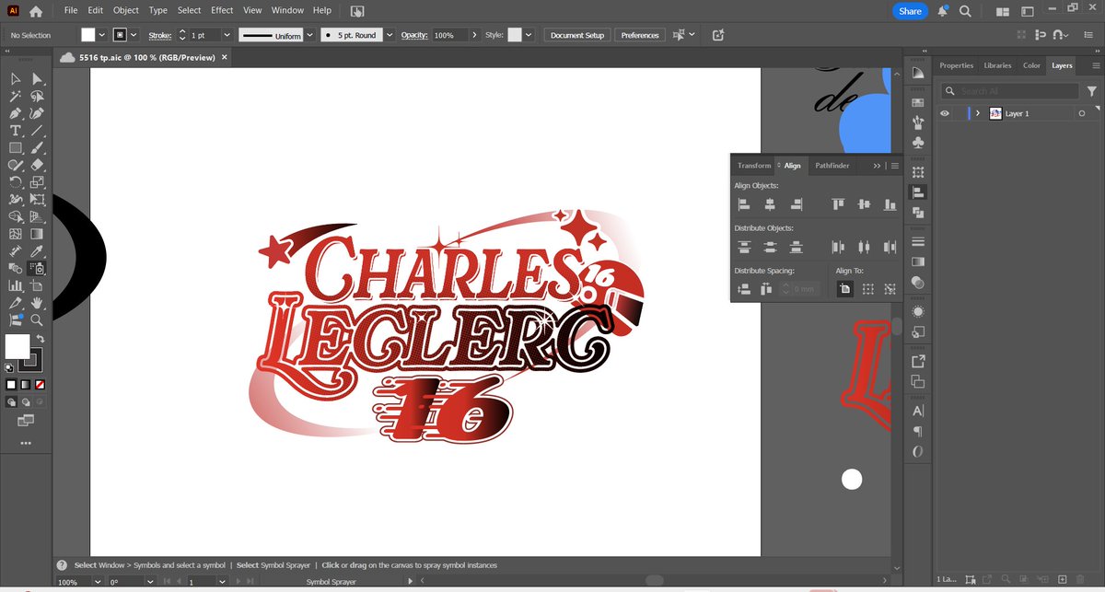Open the Object menu
This screenshot has width=1105, height=592.
126,10
